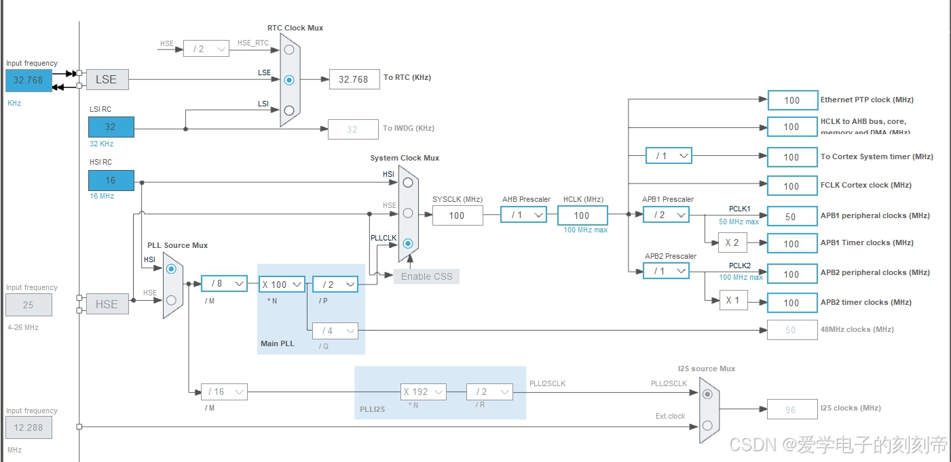Click the HCLK 100 value field
The height and width of the screenshot is (462, 951).
[x=582, y=215]
